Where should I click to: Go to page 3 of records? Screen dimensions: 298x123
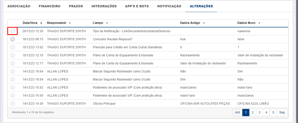pos(259,112)
